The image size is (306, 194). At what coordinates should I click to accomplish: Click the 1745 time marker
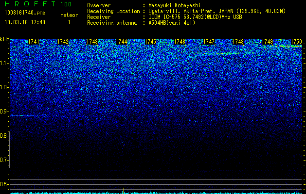tap(151, 42)
